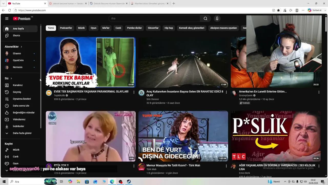Open options menu for AĞIR YAŞAMLARIN video
Image resolution: width=328 pixels, height=185 pixels.
tap(319, 166)
